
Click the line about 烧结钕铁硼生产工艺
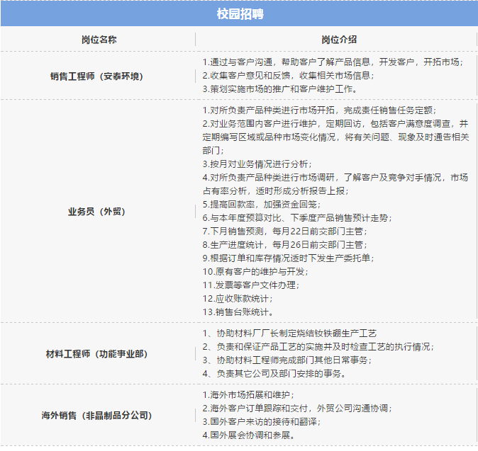click(289, 333)
